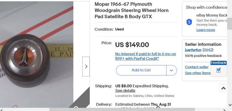The height and width of the screenshot is (111, 232).
Task: Open the 3442 feedback score link
Action: (208, 50)
